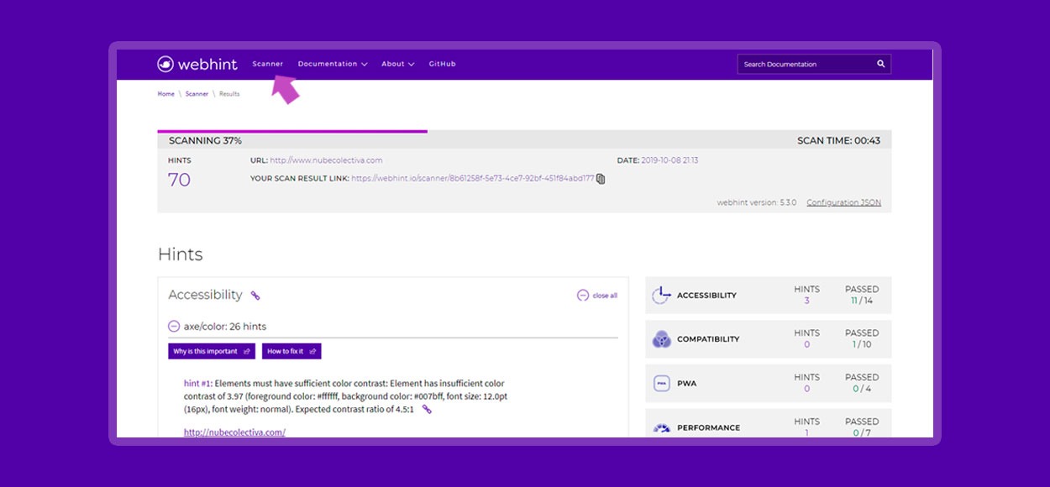Screen dimensions: 1050x487
Task: Click the PWA passed 0/4 value
Action: (x=862, y=390)
